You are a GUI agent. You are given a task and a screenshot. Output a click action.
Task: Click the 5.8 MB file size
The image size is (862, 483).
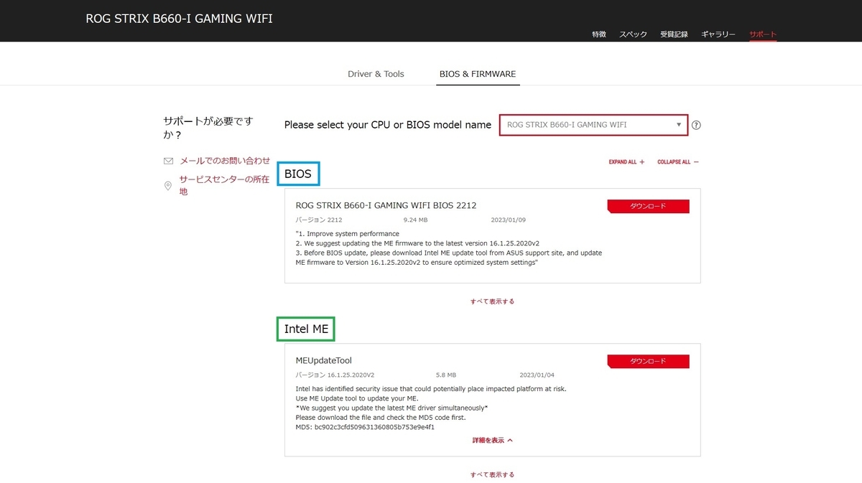point(445,375)
